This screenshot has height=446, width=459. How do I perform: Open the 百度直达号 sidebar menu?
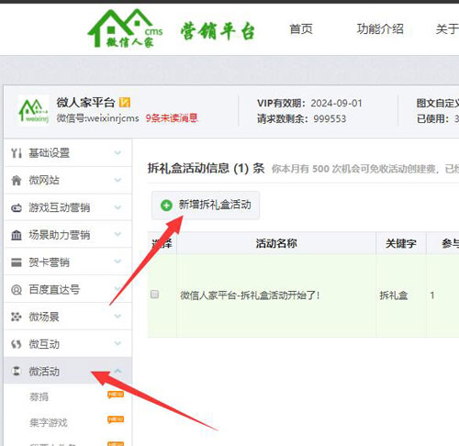coord(68,289)
